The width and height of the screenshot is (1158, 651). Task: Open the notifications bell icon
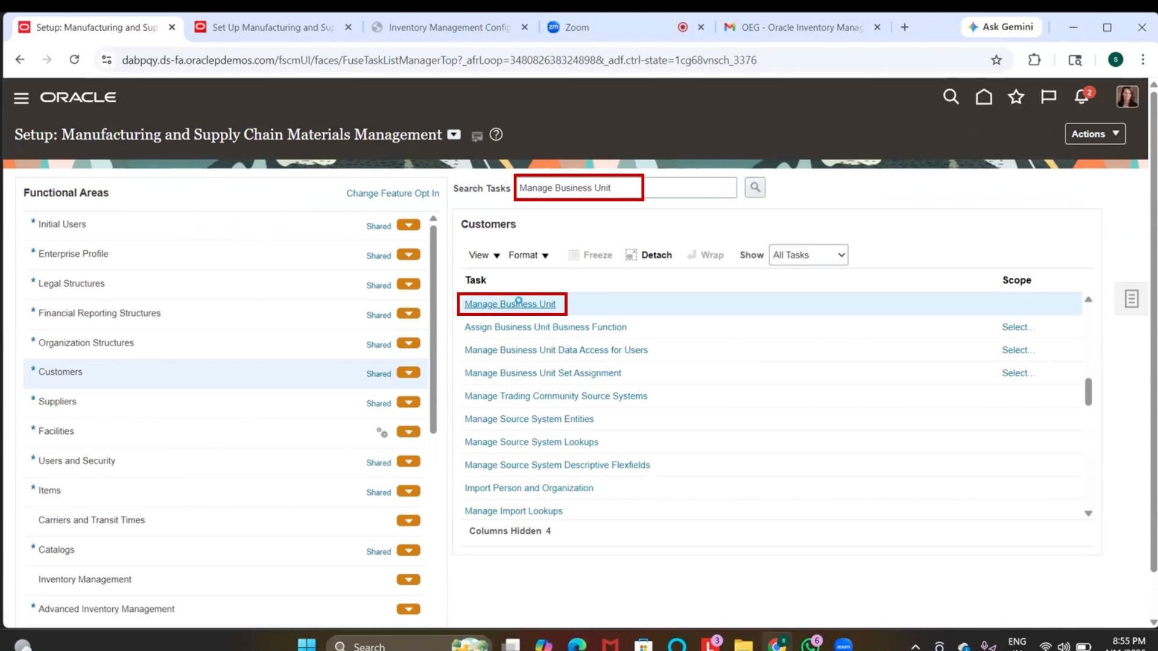point(1082,96)
